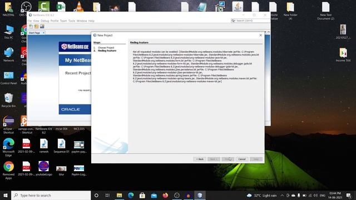Click the Finding Feature step in Steps list
The height and width of the screenshot is (200, 356).
[107, 51]
